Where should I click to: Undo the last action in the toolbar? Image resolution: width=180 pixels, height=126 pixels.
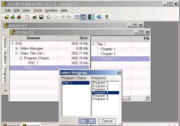pyautogui.click(x=49, y=17)
